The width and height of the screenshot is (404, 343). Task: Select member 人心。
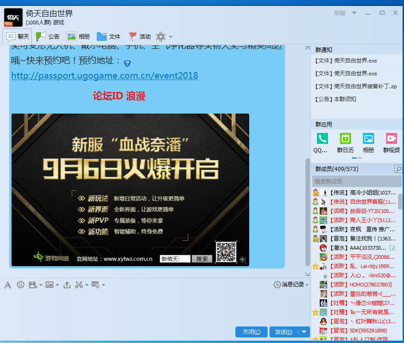tap(357, 275)
